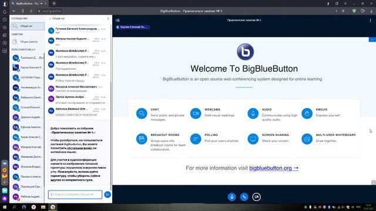
Task: Open sidebar notifications bell icon
Action: pos(5,12)
